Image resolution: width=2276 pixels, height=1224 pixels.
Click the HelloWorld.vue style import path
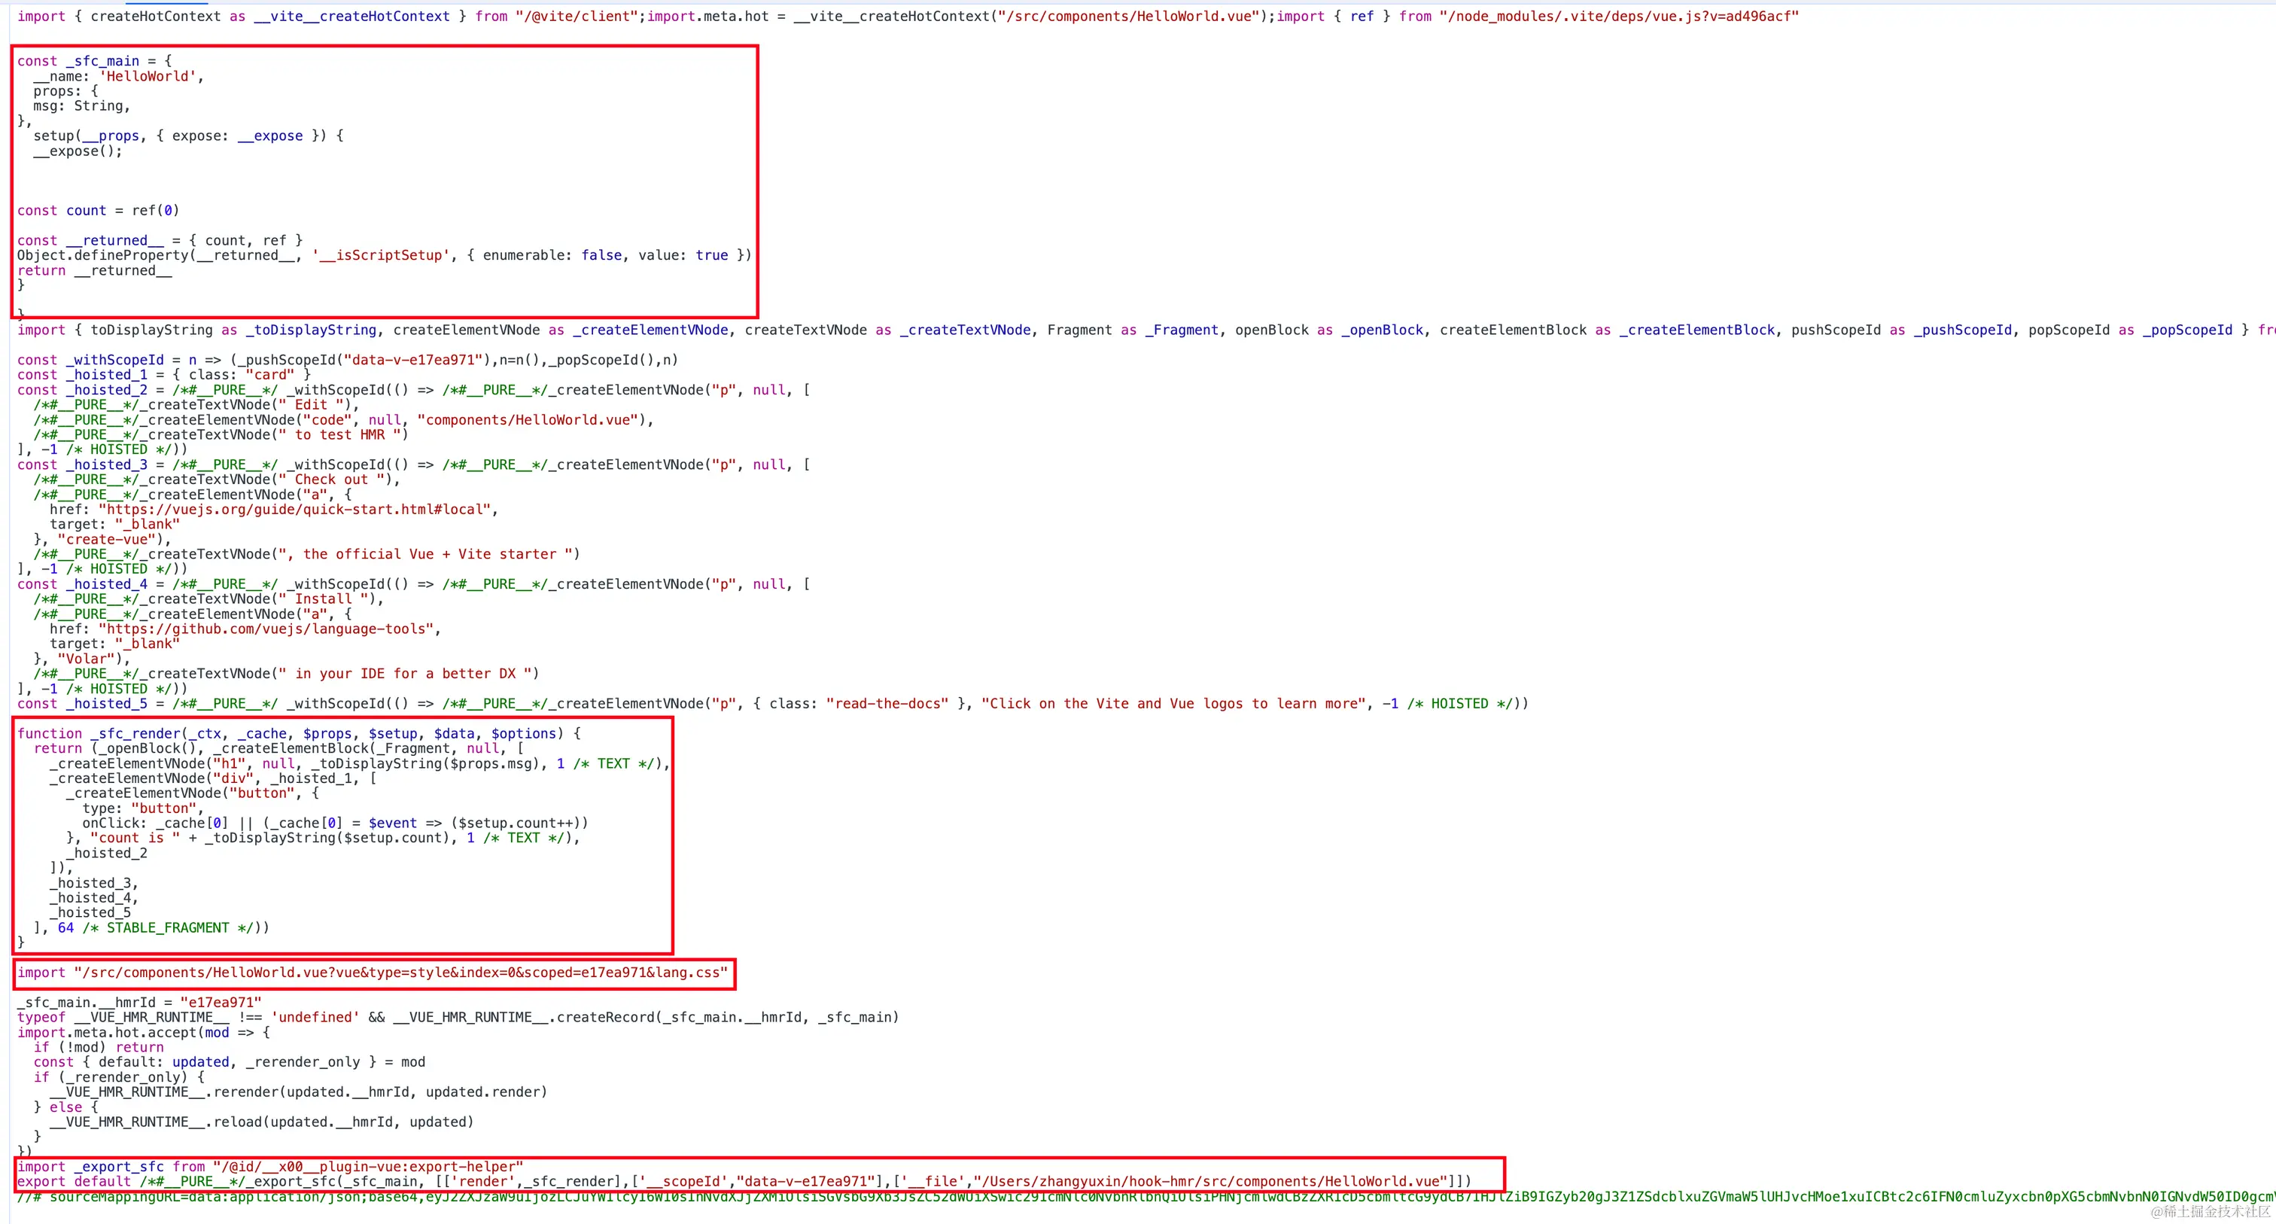coord(401,973)
